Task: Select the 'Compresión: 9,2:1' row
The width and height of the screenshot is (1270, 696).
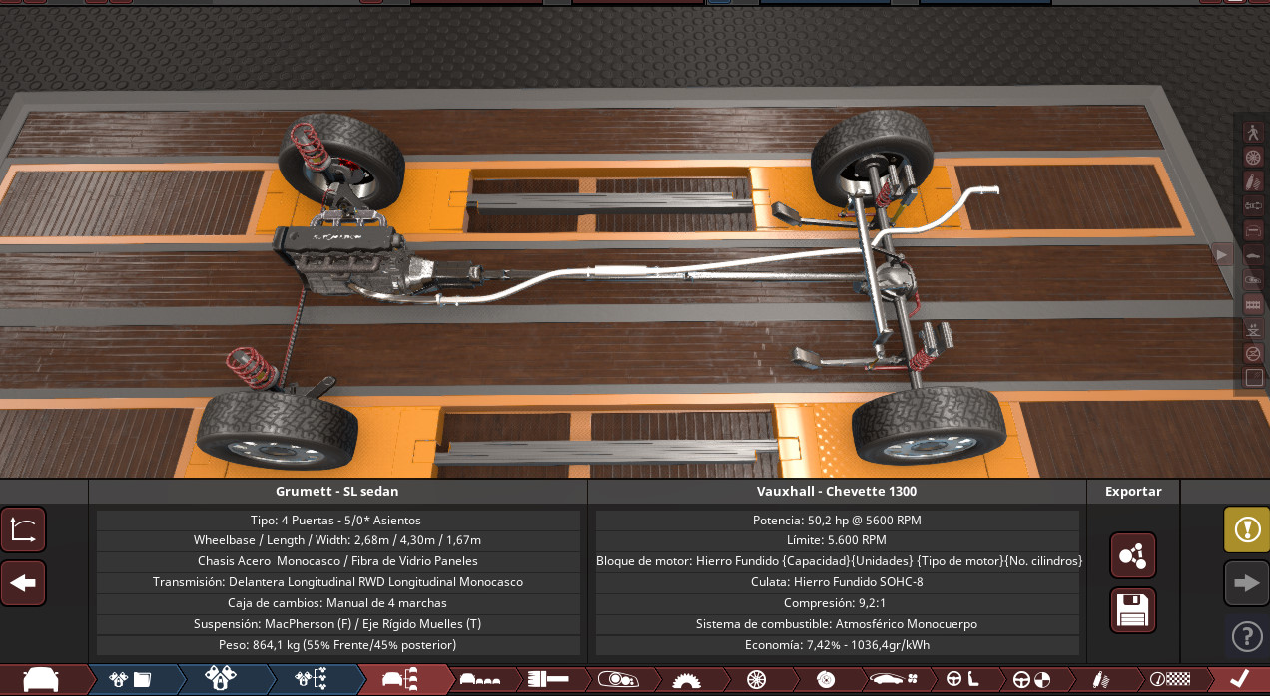Action: coord(837,603)
